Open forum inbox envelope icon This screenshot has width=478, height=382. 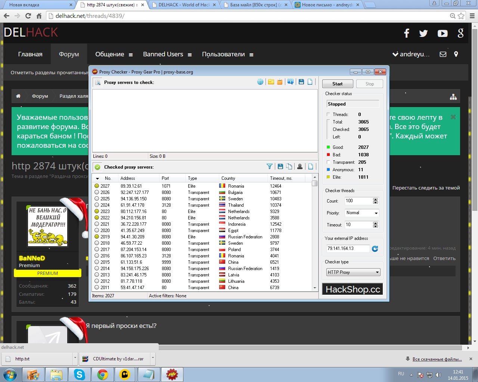click(443, 54)
